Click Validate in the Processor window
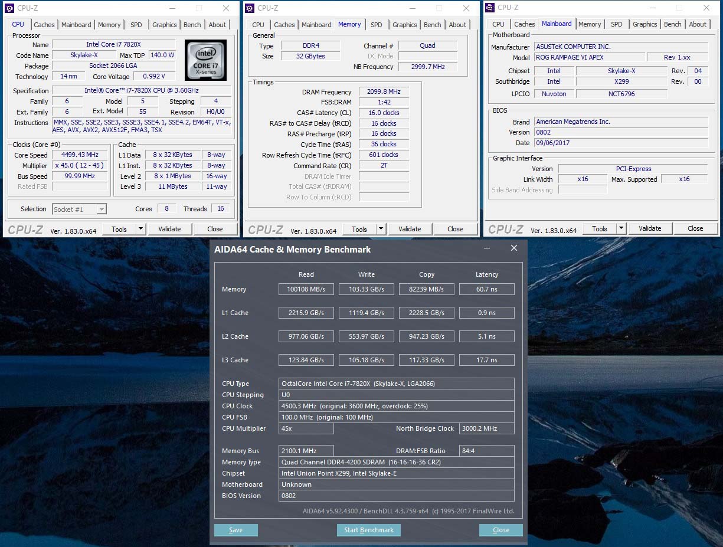 [169, 229]
